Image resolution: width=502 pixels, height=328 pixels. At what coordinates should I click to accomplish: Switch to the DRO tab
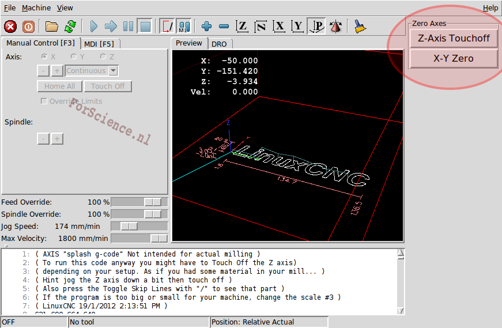pyautogui.click(x=219, y=44)
